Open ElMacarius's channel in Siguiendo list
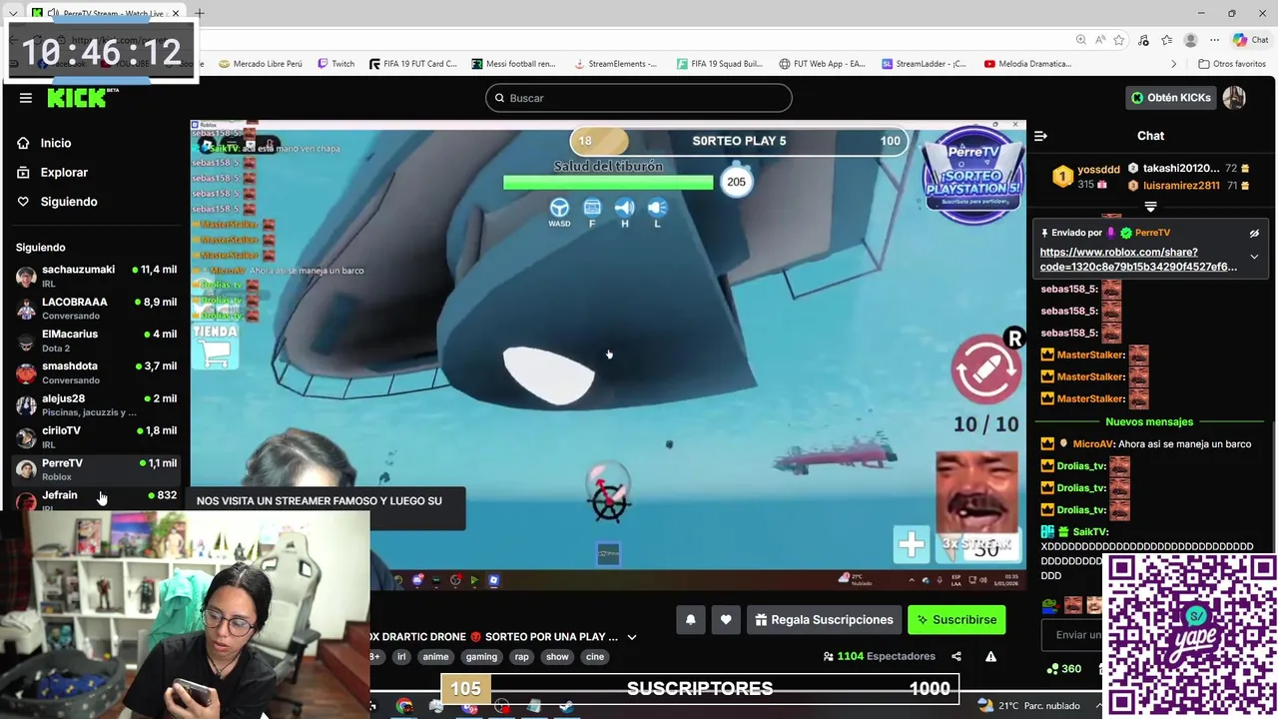 tap(96, 341)
